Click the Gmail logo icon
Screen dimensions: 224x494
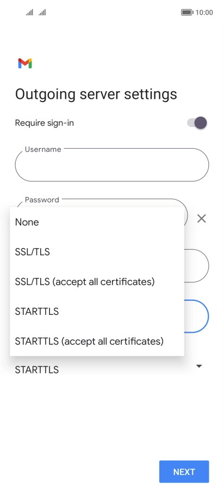click(25, 64)
